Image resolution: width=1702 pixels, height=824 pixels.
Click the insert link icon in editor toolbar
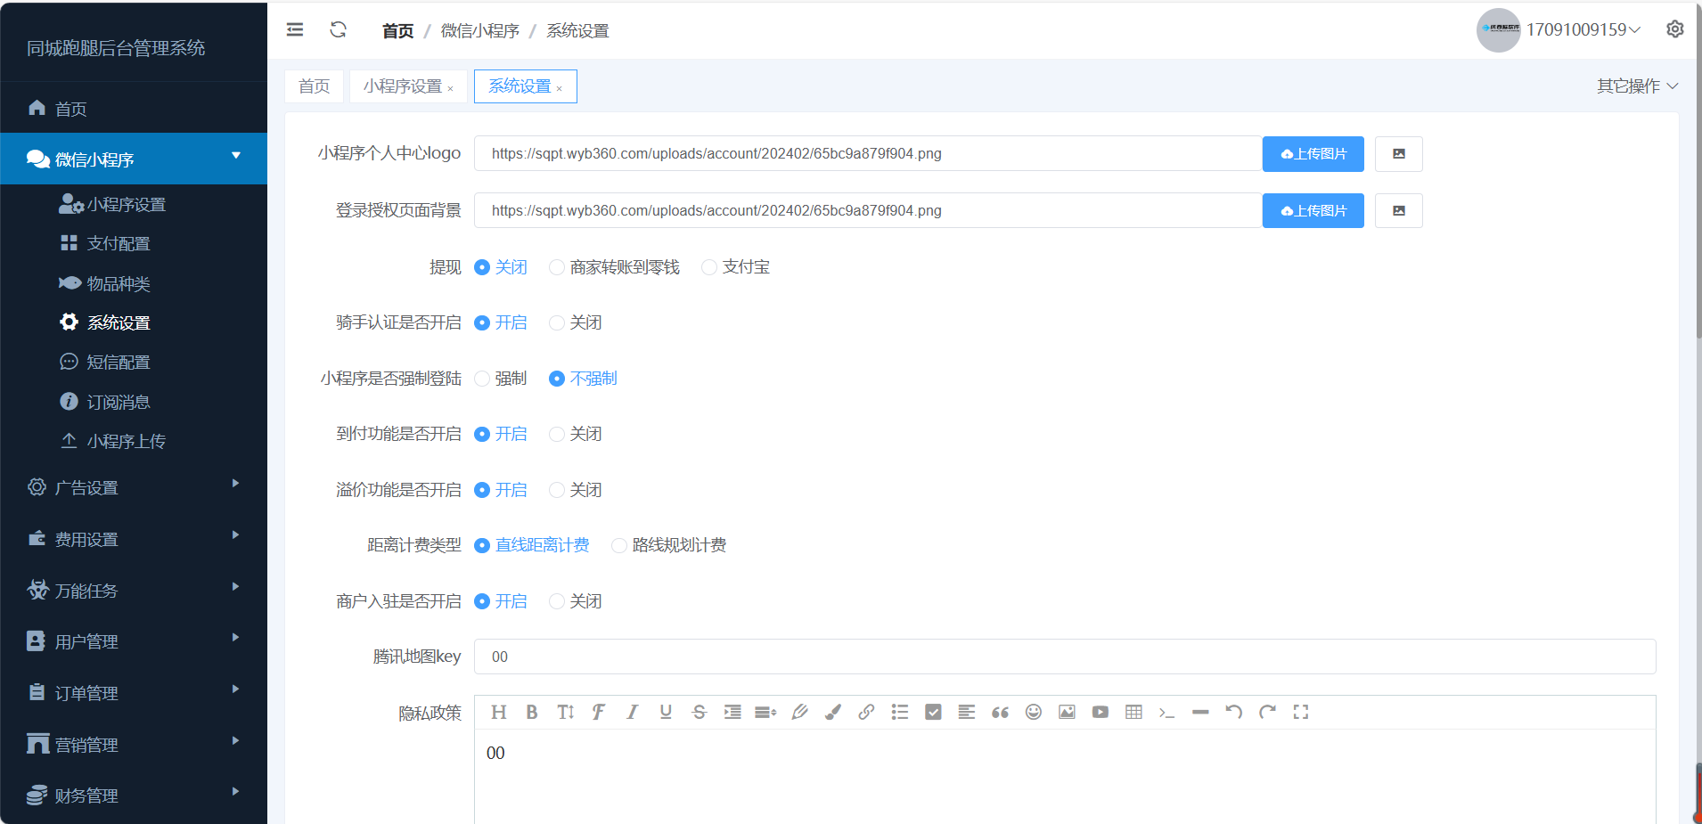tap(866, 712)
